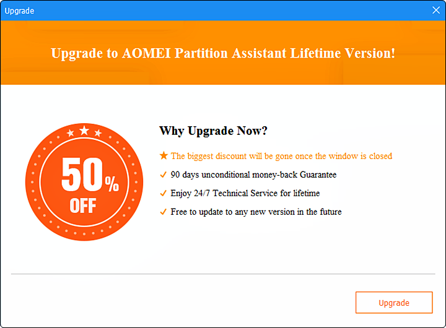446x328 pixels.
Task: Click the "Why Upgrade Now?" heading
Action: tap(213, 131)
